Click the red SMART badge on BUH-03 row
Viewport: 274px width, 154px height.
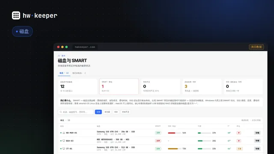(x=158, y=141)
